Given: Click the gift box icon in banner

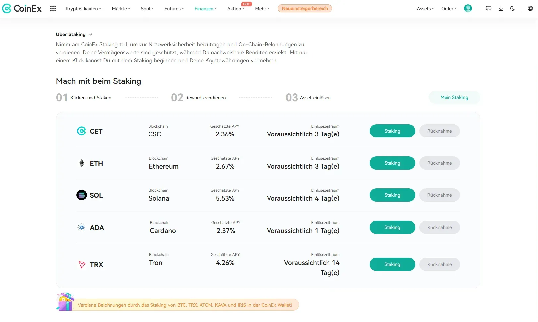Looking at the screenshot, I should point(65,301).
